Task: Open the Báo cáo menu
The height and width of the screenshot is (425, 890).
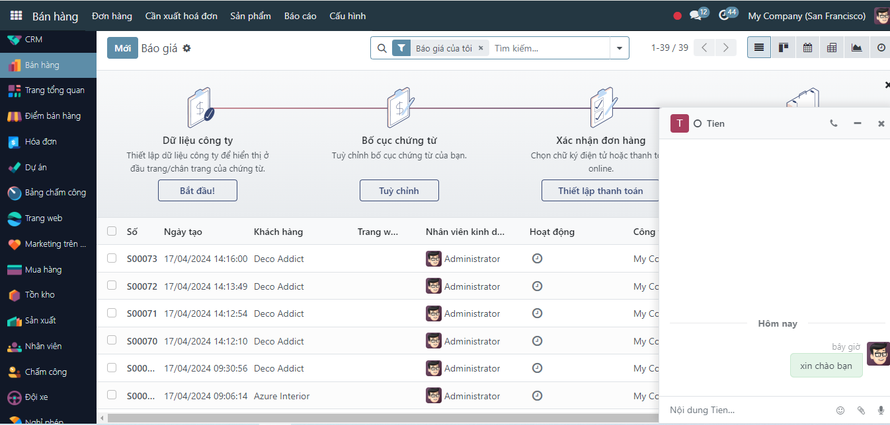Action: click(x=300, y=16)
